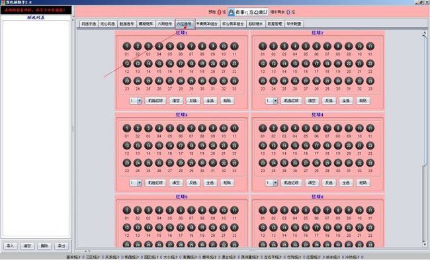The image size is (430, 260).
Task: Pick ball 11 in the 红球1 panel
Action: pos(234,46)
